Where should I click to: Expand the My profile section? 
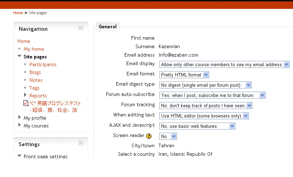click(x=20, y=118)
